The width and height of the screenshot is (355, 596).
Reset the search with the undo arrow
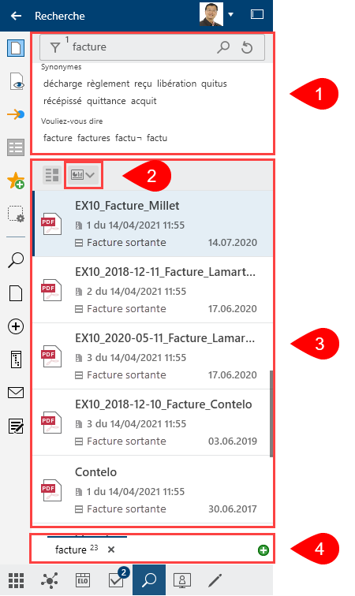tap(247, 47)
